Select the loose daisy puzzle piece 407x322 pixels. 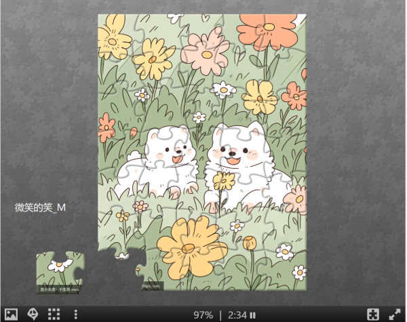click(x=60, y=271)
